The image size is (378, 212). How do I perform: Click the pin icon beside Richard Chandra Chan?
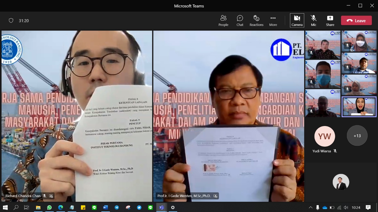[51, 196]
